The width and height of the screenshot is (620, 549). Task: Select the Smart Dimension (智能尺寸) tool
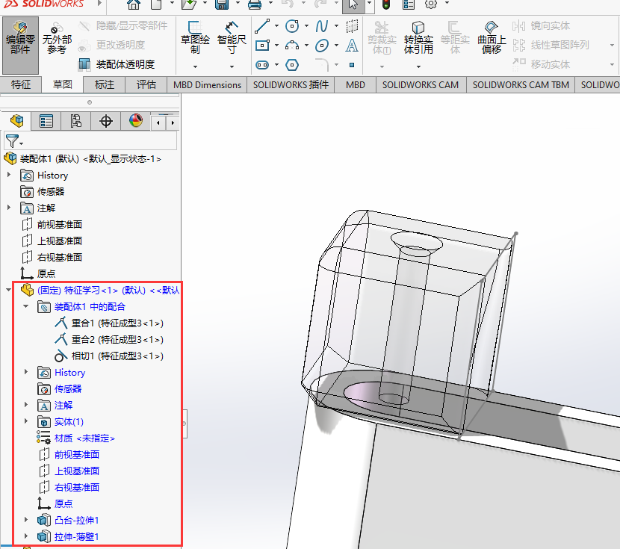(x=232, y=38)
